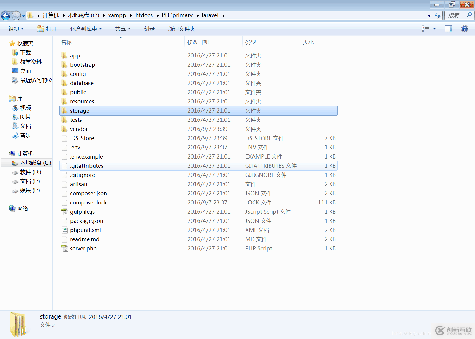Click the change view icon
475x339 pixels.
426,29
